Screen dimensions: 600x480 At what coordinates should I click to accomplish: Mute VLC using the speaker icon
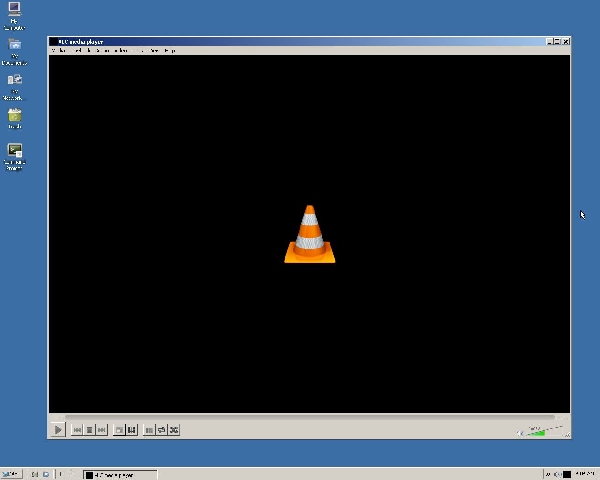(520, 433)
